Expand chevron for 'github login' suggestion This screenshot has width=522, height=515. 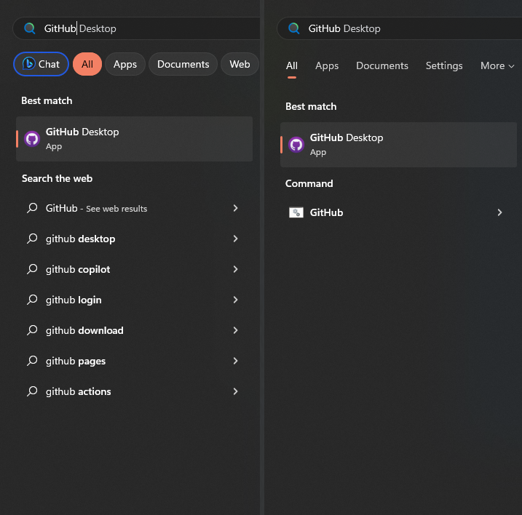click(235, 300)
